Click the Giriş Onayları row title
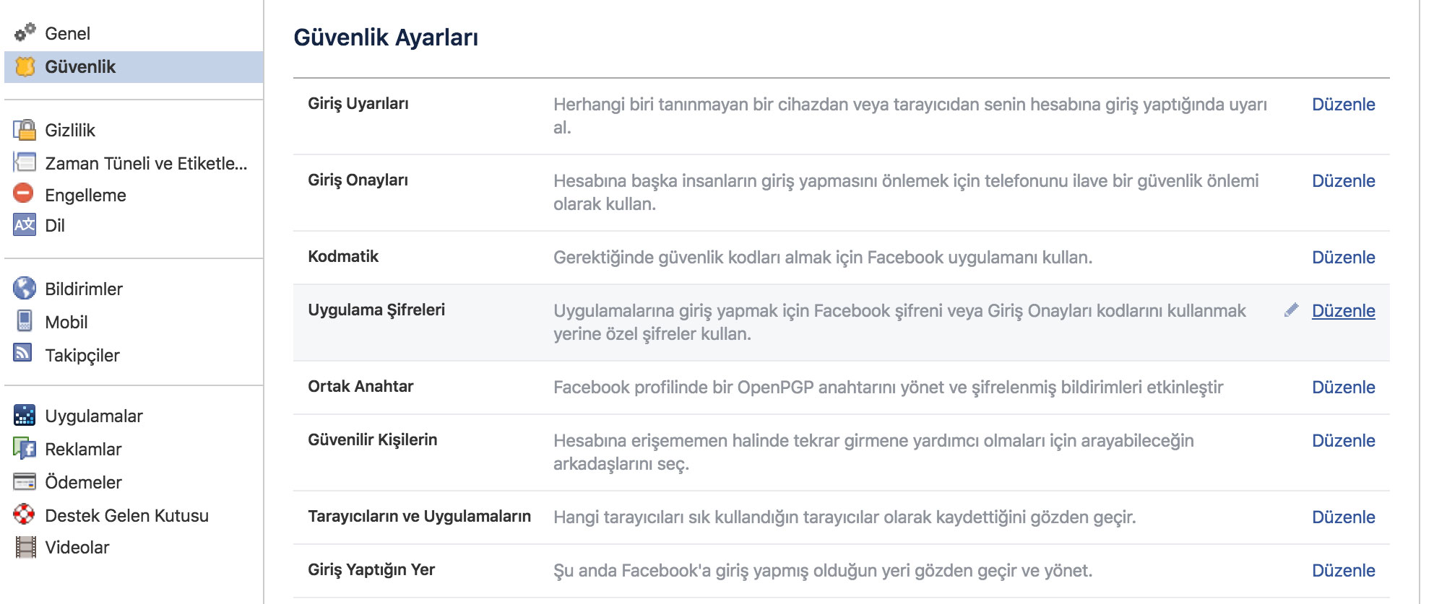 [358, 180]
